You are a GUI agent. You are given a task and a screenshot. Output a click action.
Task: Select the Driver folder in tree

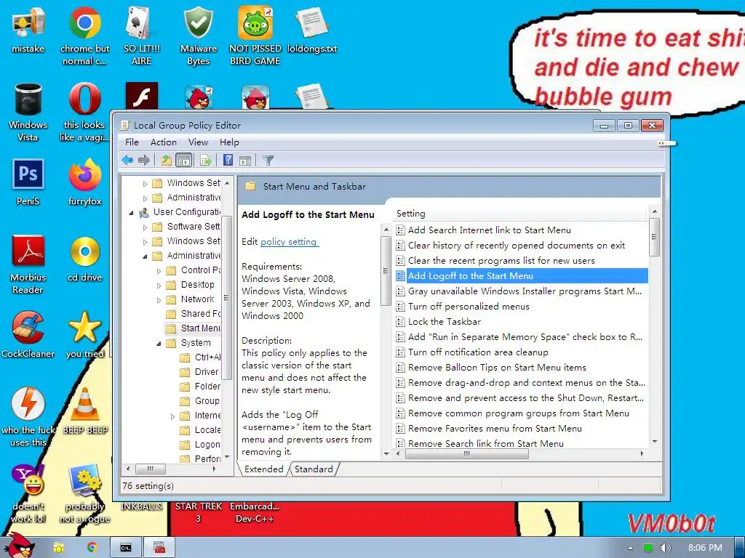click(199, 371)
